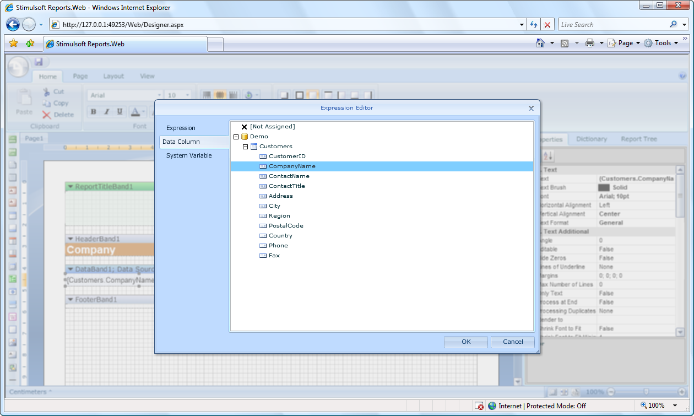Click the RSS feeds icon
Image resolution: width=694 pixels, height=416 pixels.
565,43
